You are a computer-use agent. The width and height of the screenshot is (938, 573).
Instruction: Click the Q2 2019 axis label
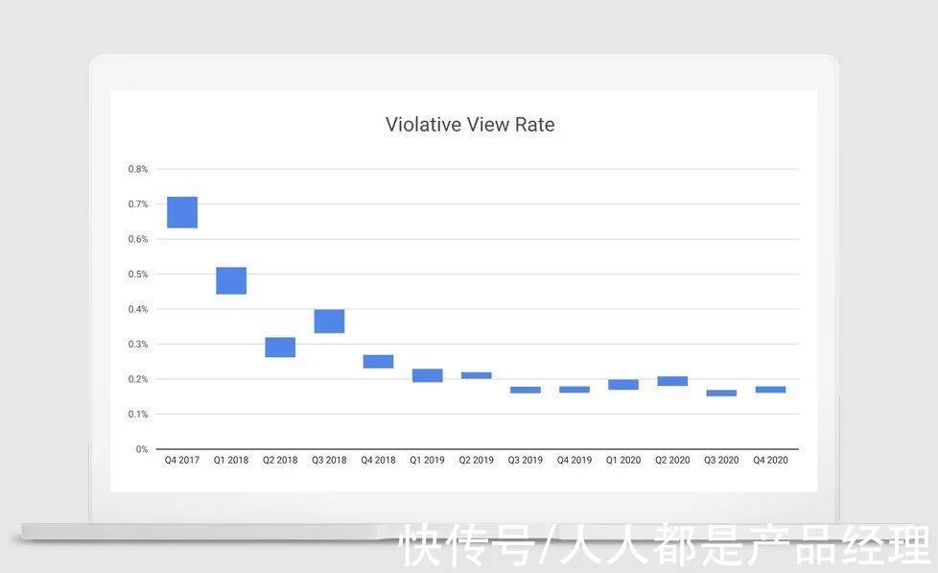click(476, 460)
